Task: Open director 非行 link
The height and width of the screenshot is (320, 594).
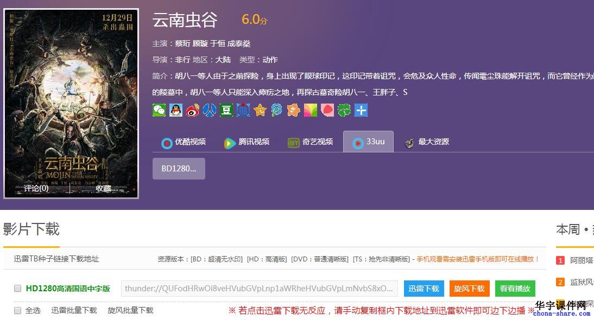Action: 182,60
